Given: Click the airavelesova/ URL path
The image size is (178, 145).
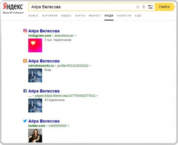Looking at the screenshot, I should tap(64, 36).
